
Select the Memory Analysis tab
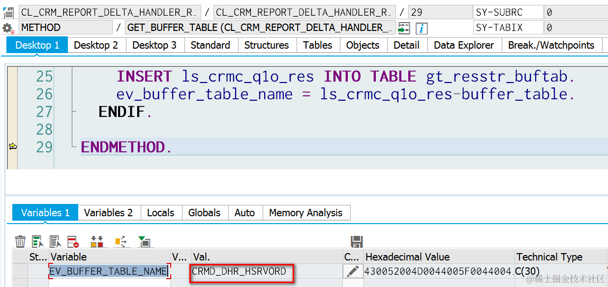306,213
